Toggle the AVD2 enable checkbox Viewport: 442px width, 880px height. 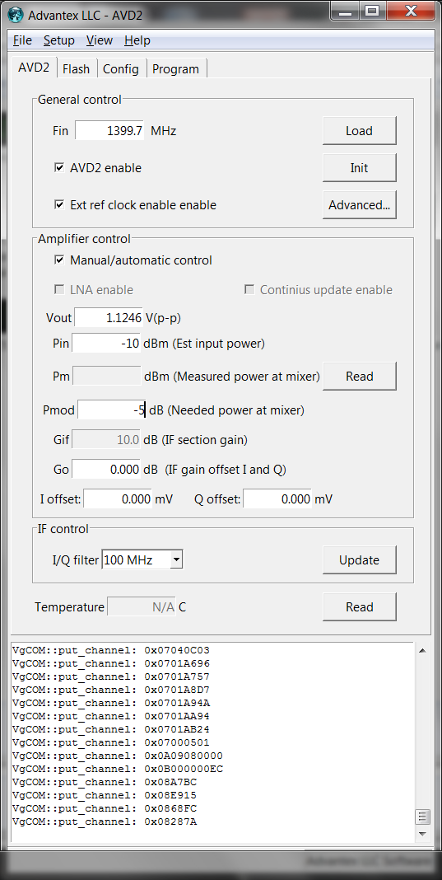59,168
